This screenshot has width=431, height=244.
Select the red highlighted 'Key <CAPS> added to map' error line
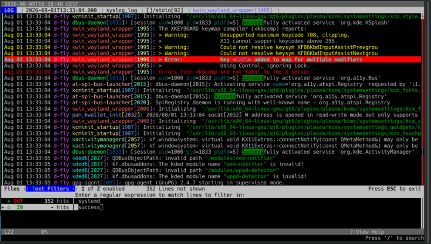pos(212,60)
